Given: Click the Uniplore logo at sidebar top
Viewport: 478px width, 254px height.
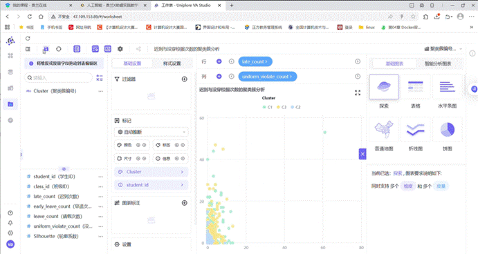Looking at the screenshot, I should tap(10, 41).
